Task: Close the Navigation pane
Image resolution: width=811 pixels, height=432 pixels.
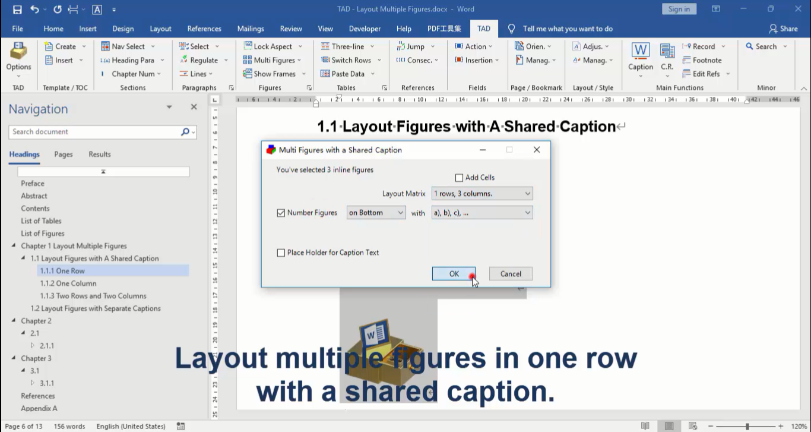Action: pyautogui.click(x=194, y=107)
